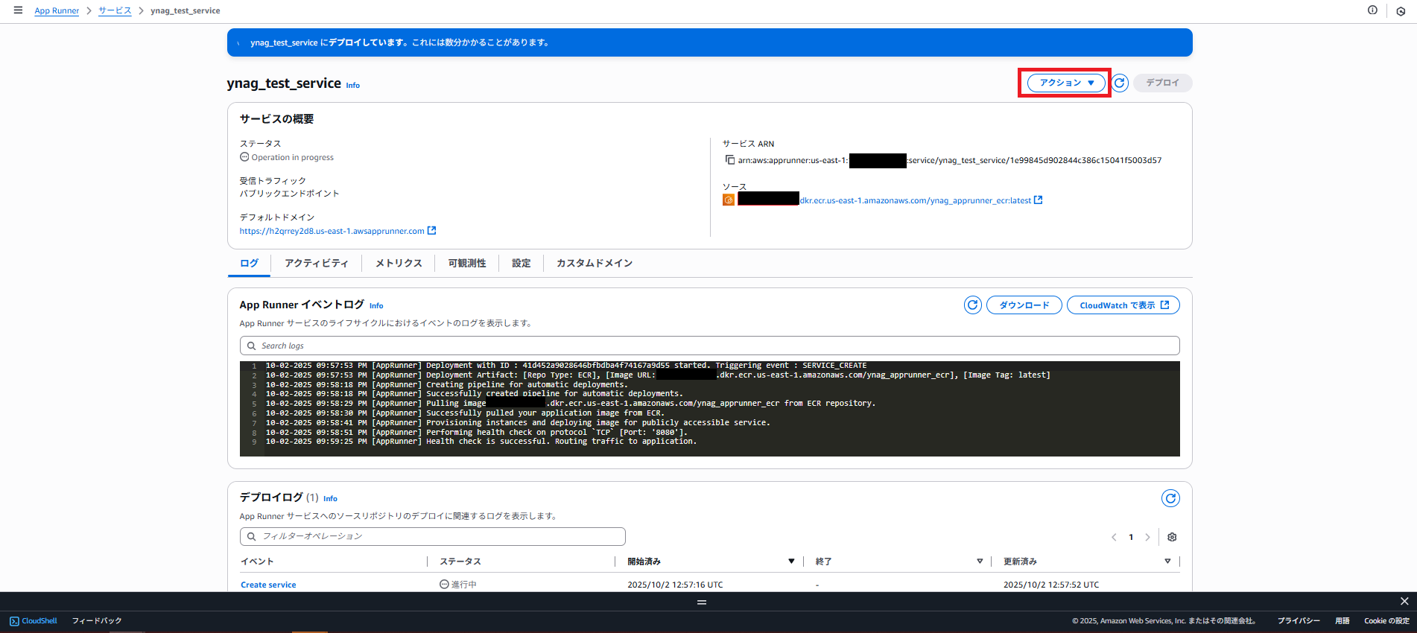Click the フィルターオペレーション filter field

(x=432, y=536)
